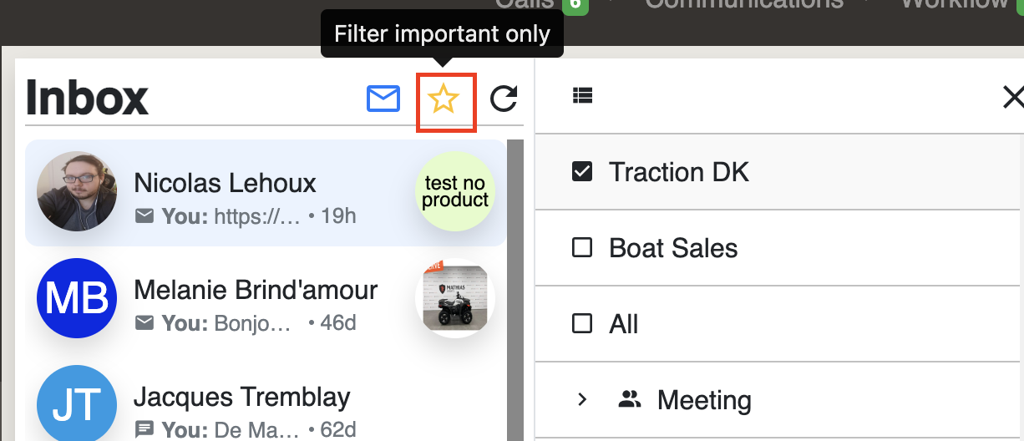Image resolution: width=1024 pixels, height=441 pixels.
Task: Click the ATV product thumbnail
Action: pos(455,298)
